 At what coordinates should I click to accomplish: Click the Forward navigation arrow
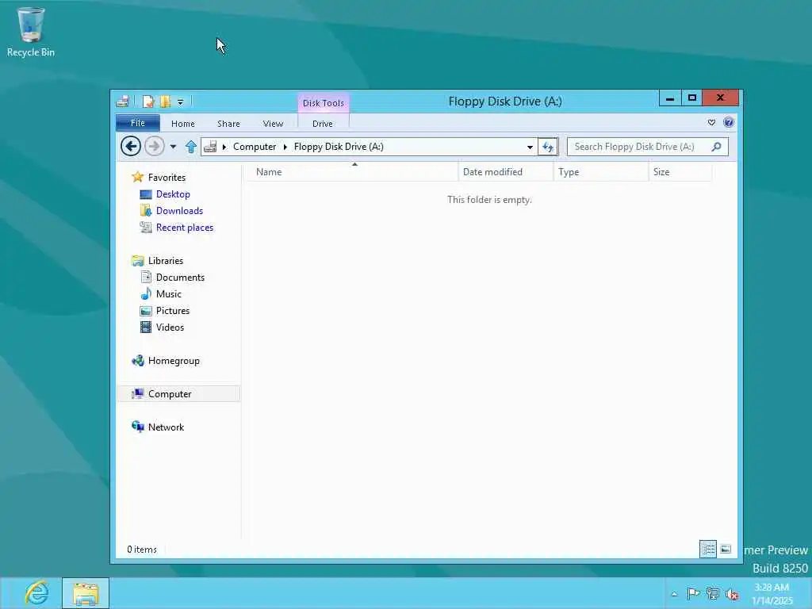(155, 147)
